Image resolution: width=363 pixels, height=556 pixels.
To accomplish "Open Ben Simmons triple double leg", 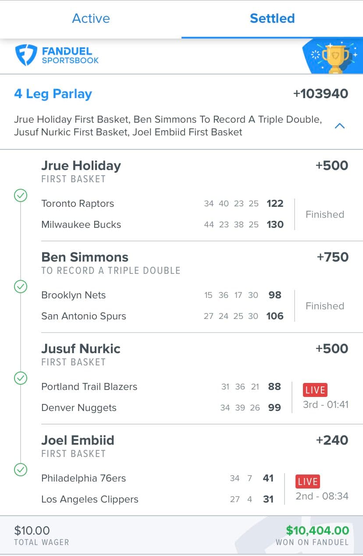I will pyautogui.click(x=85, y=257).
